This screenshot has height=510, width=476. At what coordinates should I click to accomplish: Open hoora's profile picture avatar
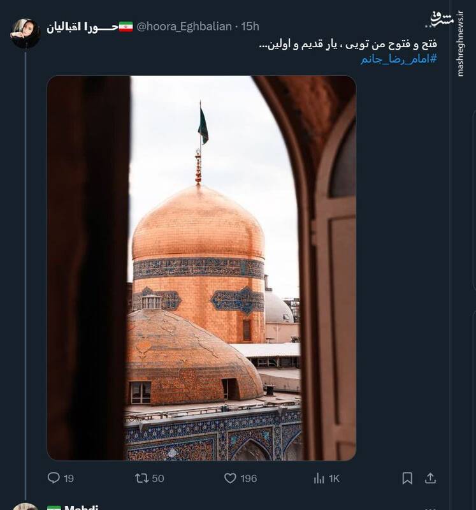[25, 33]
